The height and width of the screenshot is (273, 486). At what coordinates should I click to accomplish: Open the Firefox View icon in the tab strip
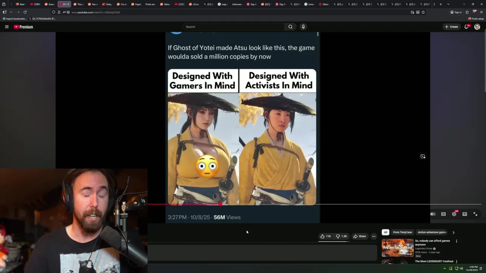4,4
